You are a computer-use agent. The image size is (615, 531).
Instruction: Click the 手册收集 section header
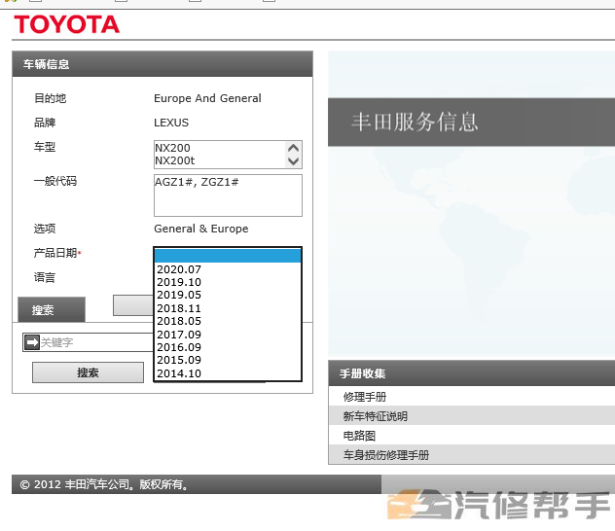click(471, 373)
